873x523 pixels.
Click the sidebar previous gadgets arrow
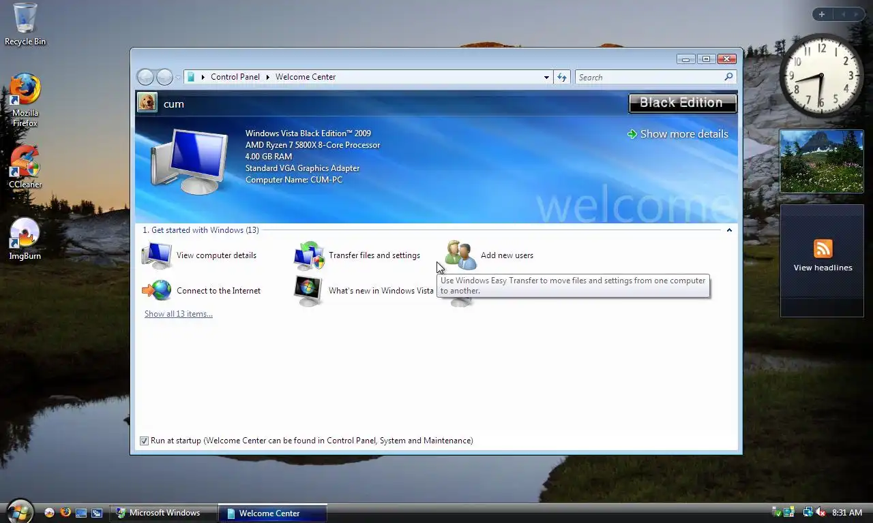pyautogui.click(x=843, y=14)
